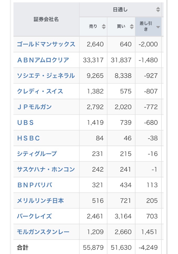Open ＢＮＰパリバ broker link

pyautogui.click(x=35, y=185)
